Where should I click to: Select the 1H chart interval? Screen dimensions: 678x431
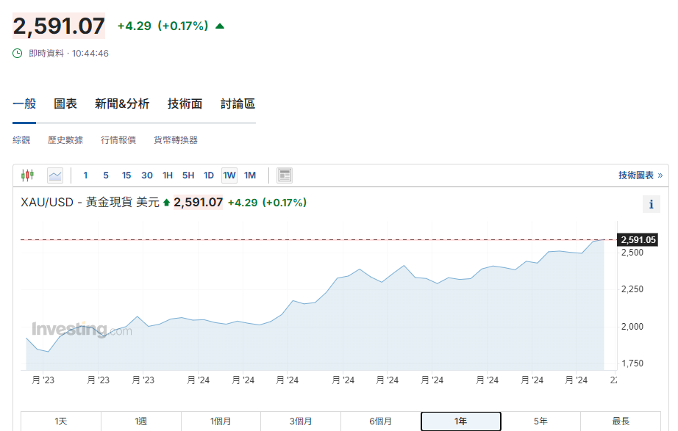coord(167,175)
